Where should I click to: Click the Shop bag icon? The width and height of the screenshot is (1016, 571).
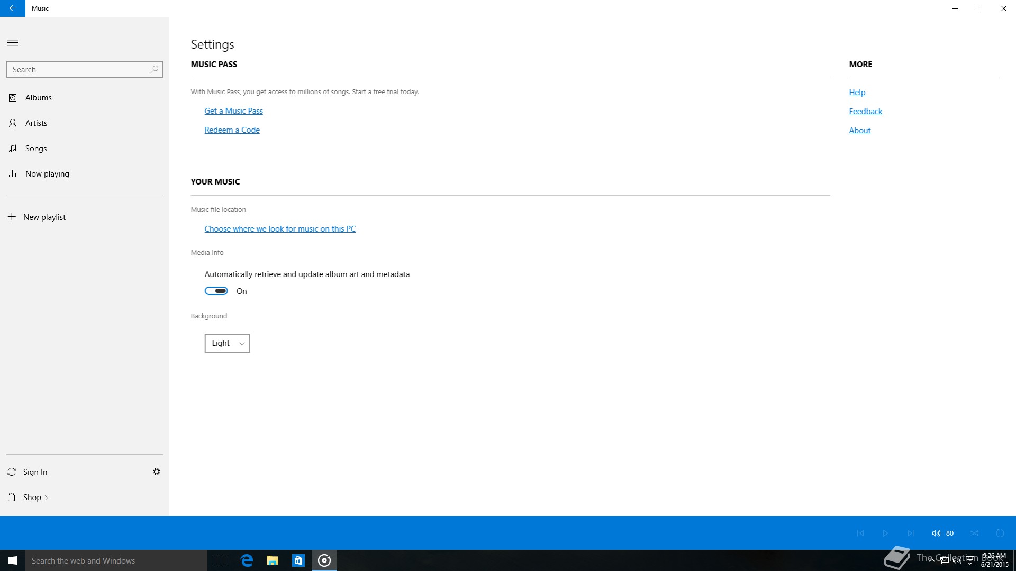point(12,498)
